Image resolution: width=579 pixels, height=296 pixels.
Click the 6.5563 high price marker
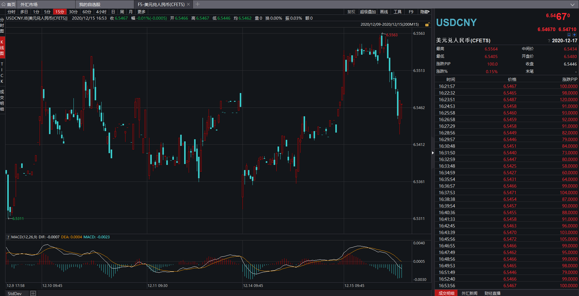pyautogui.click(x=392, y=35)
